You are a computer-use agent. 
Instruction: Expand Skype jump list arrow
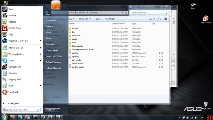point(41,60)
